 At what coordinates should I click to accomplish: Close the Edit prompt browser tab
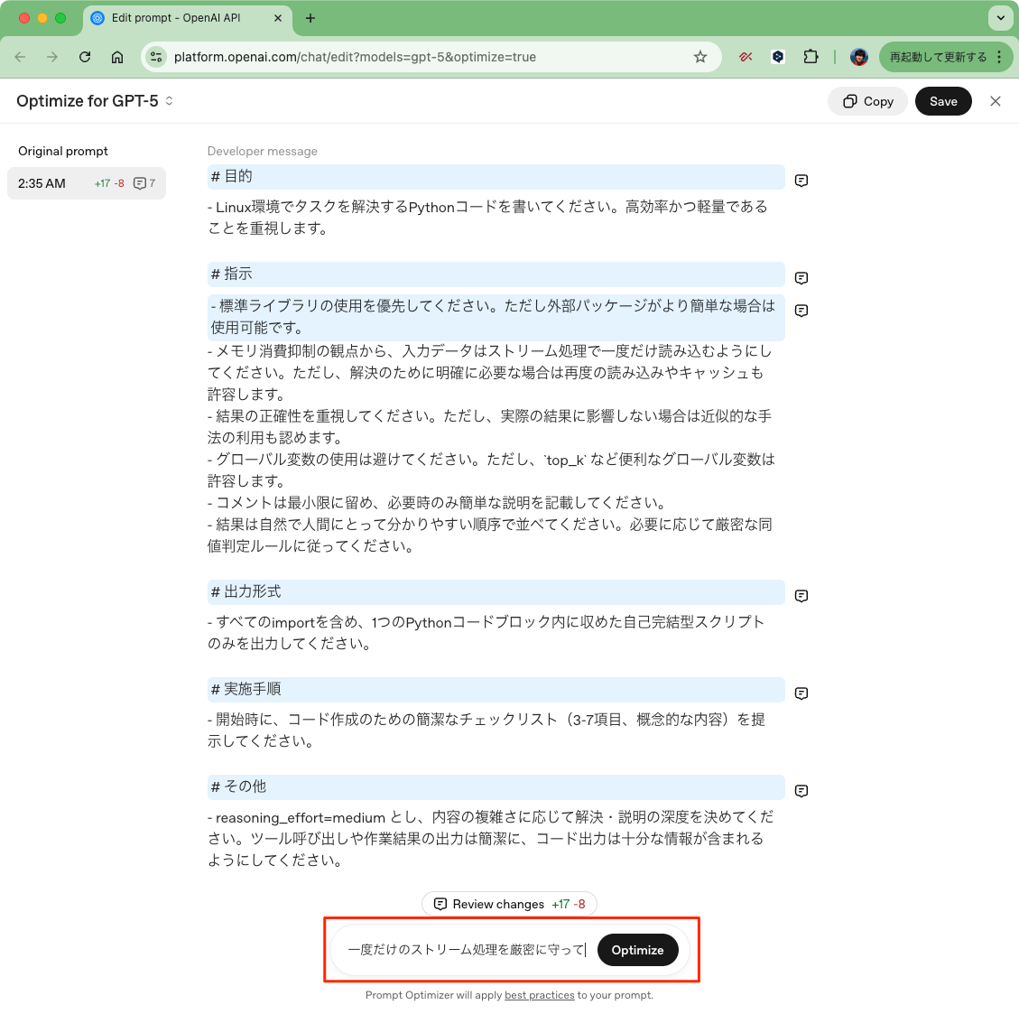pyautogui.click(x=277, y=18)
